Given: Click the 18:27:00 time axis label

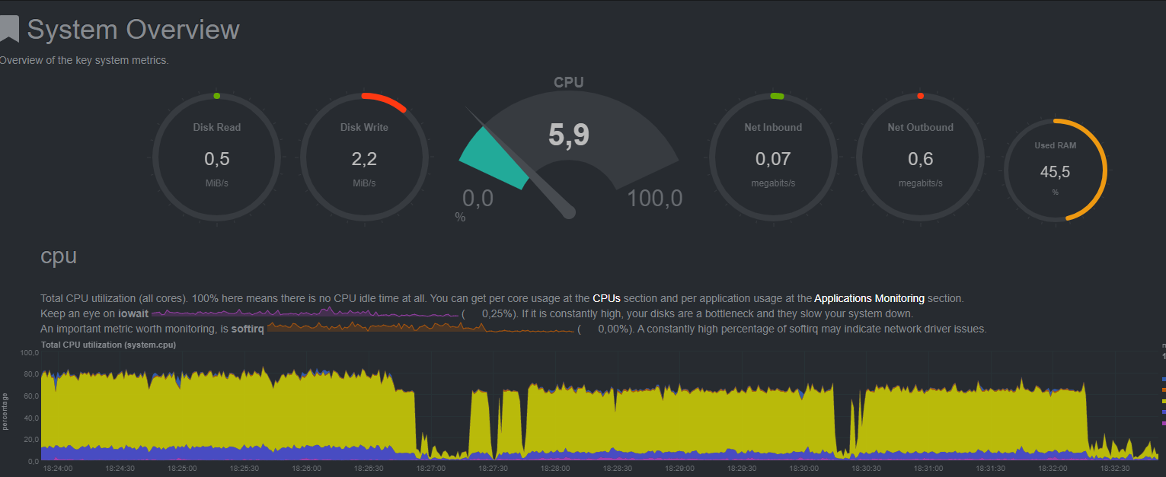Looking at the screenshot, I should pyautogui.click(x=431, y=469).
